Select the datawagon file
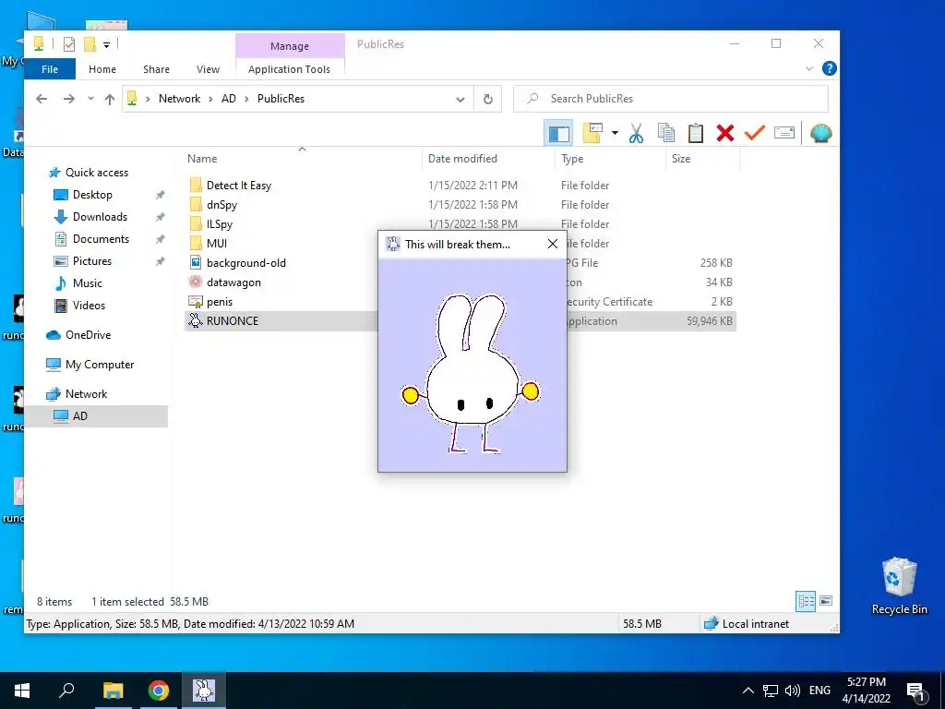The image size is (945, 709). click(233, 282)
